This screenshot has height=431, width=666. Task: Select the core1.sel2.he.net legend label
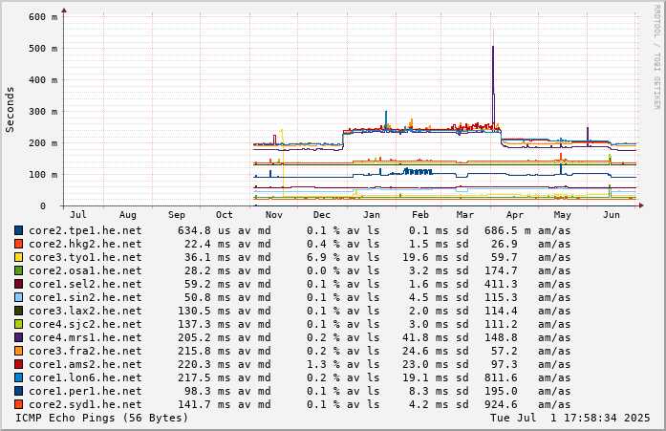pyautogui.click(x=85, y=284)
